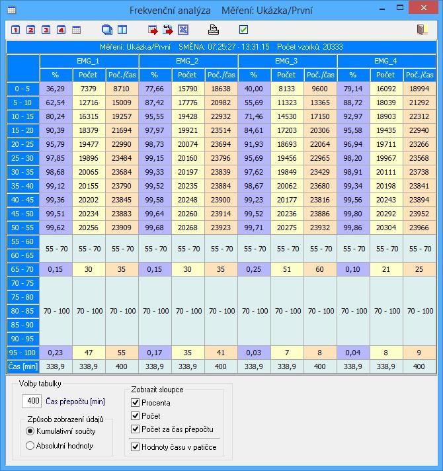Maximize the Frekvenční analýza window
This screenshot has width=443, height=471.
point(400,8)
